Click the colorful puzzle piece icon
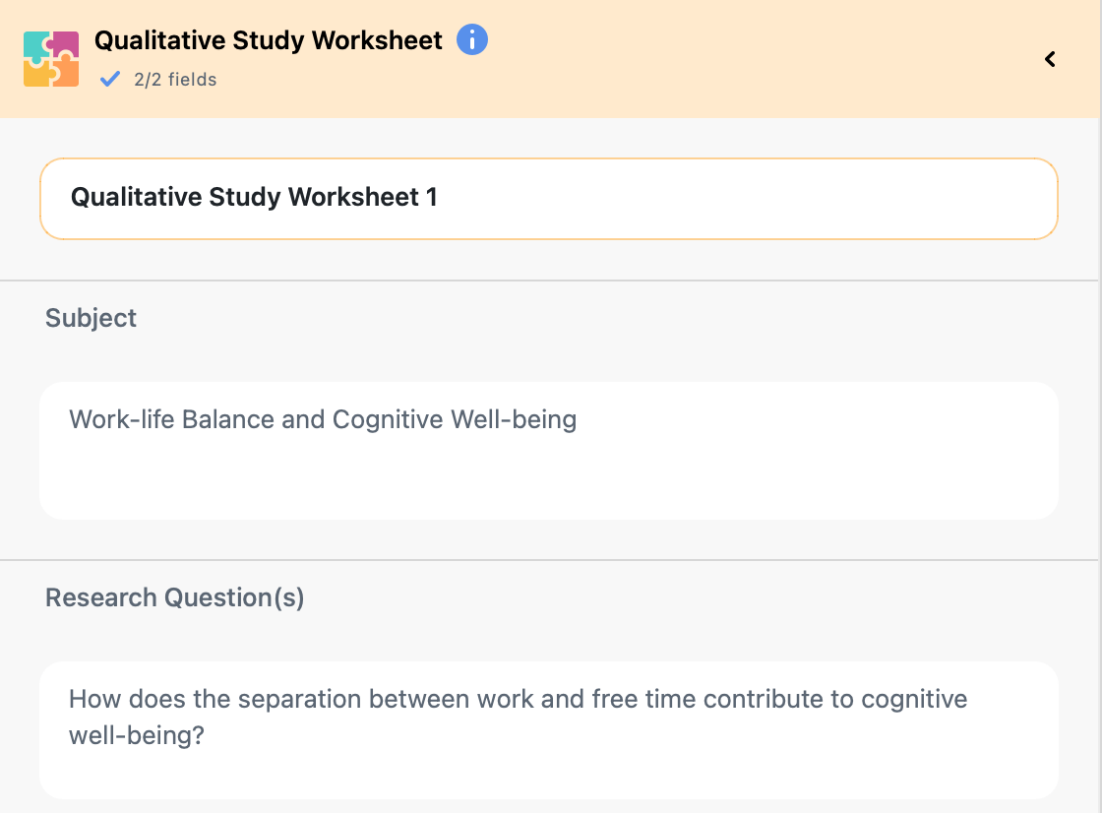The width and height of the screenshot is (1102, 813). coord(51,59)
